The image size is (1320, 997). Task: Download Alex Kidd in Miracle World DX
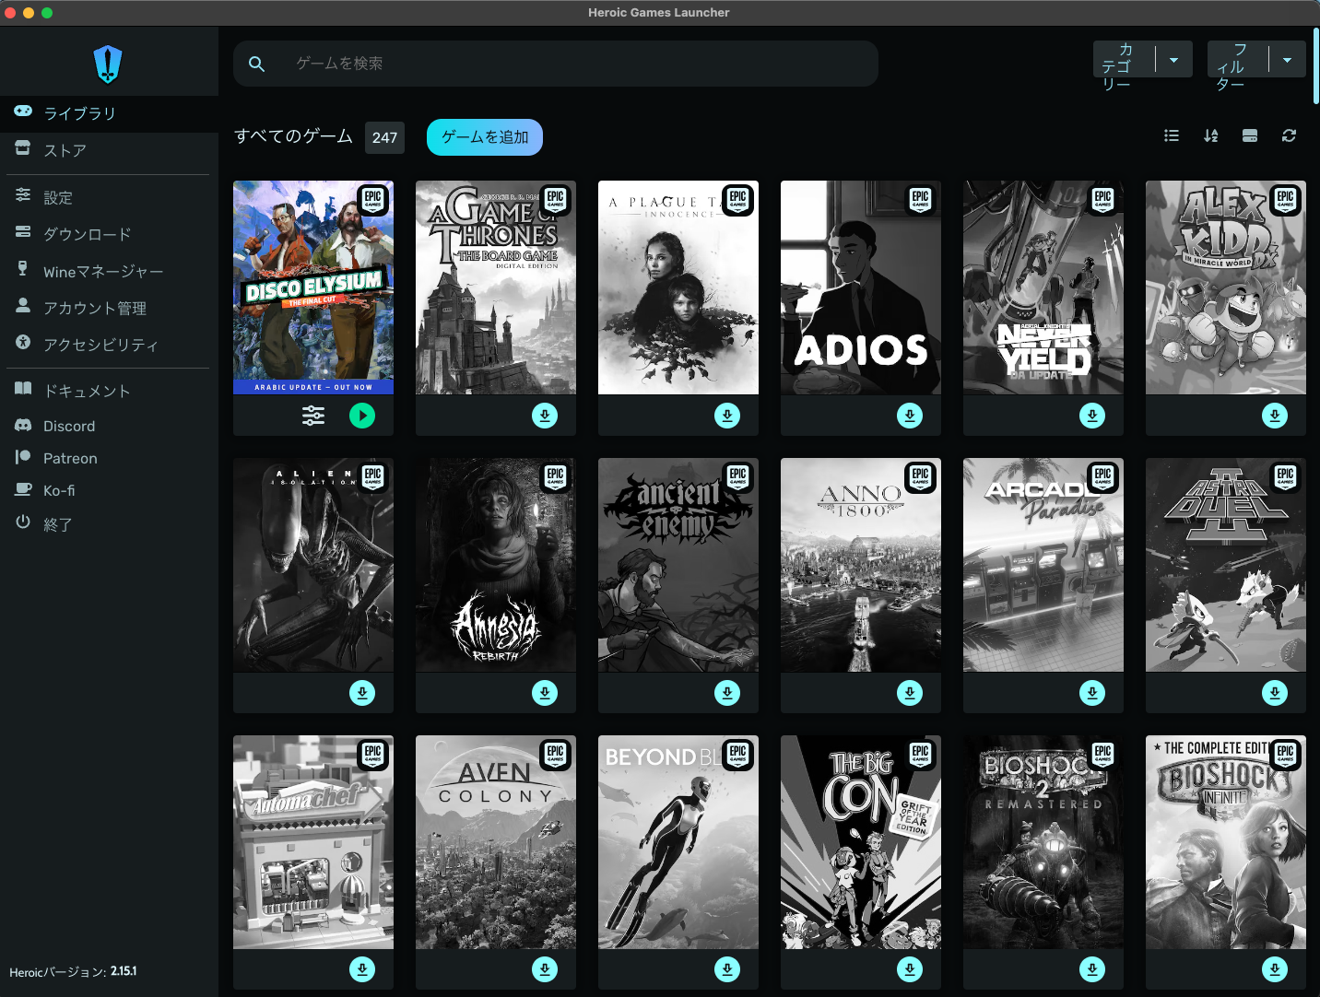pos(1275,416)
